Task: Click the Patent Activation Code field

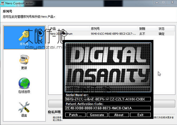Action: pos(108,108)
